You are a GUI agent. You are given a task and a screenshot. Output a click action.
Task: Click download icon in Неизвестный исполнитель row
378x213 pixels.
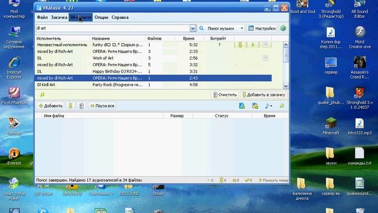click(x=240, y=45)
